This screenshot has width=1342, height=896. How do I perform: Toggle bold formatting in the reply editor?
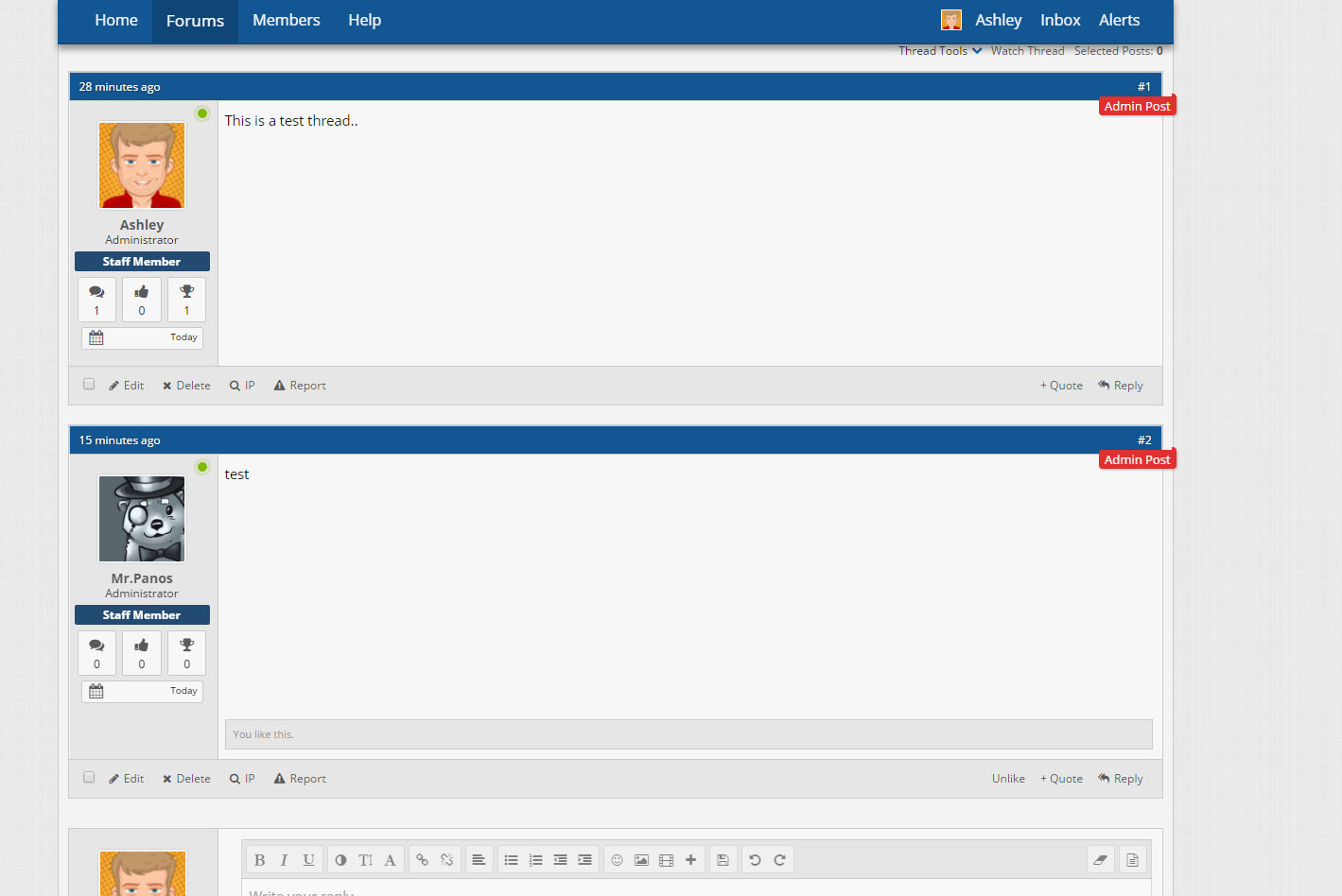(259, 860)
